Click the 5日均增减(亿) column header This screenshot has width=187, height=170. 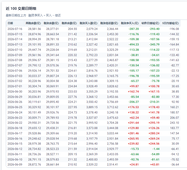click(x=170, y=23)
